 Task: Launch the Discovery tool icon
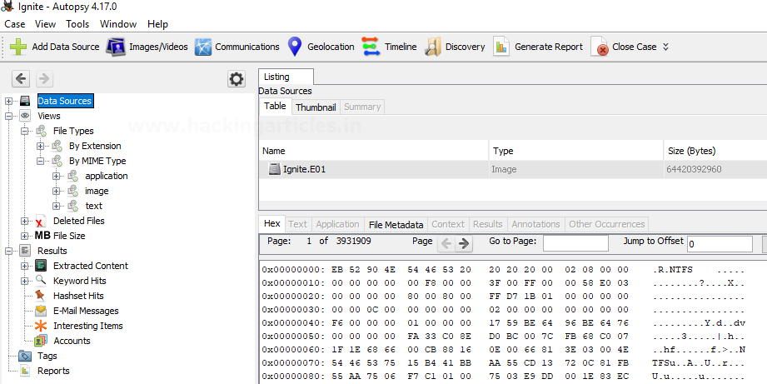(x=433, y=47)
